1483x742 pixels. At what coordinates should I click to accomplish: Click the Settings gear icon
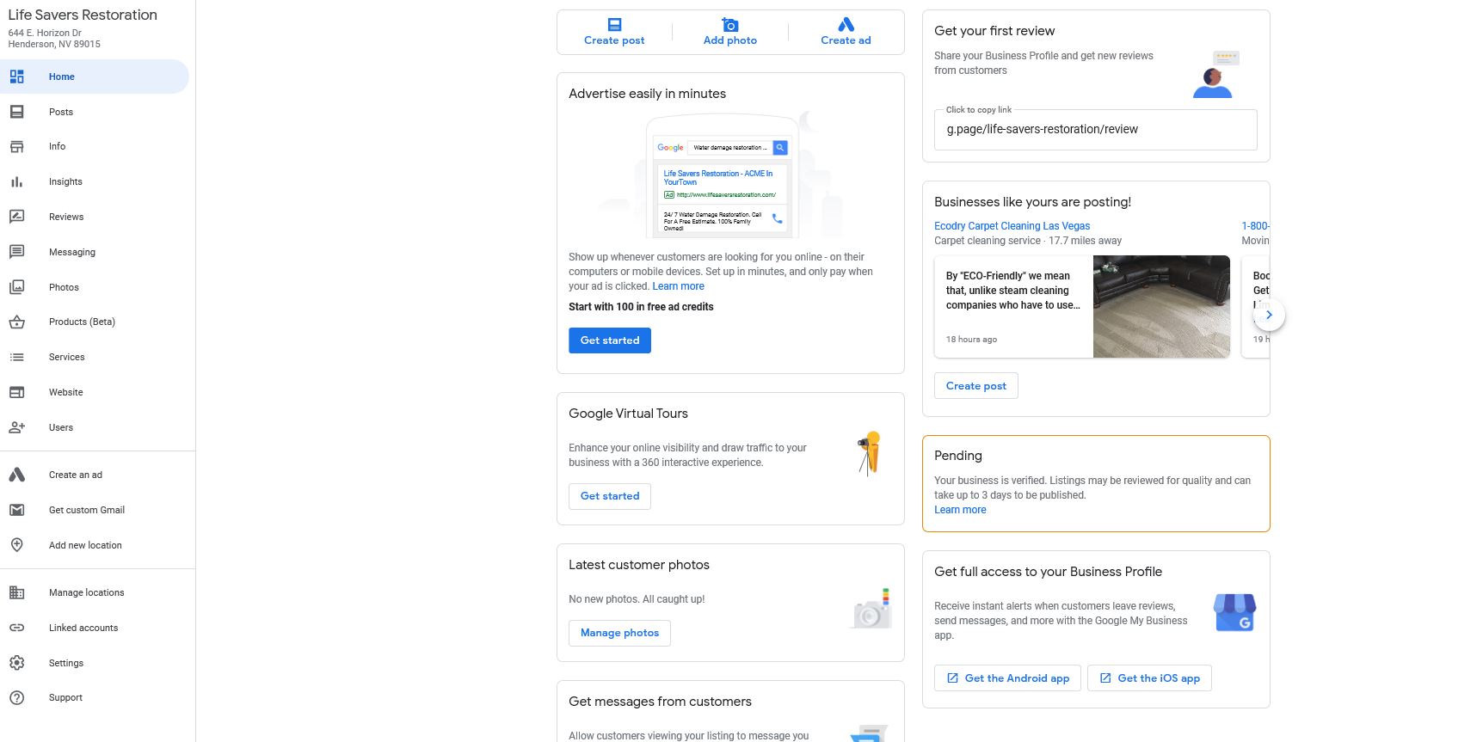pos(16,663)
